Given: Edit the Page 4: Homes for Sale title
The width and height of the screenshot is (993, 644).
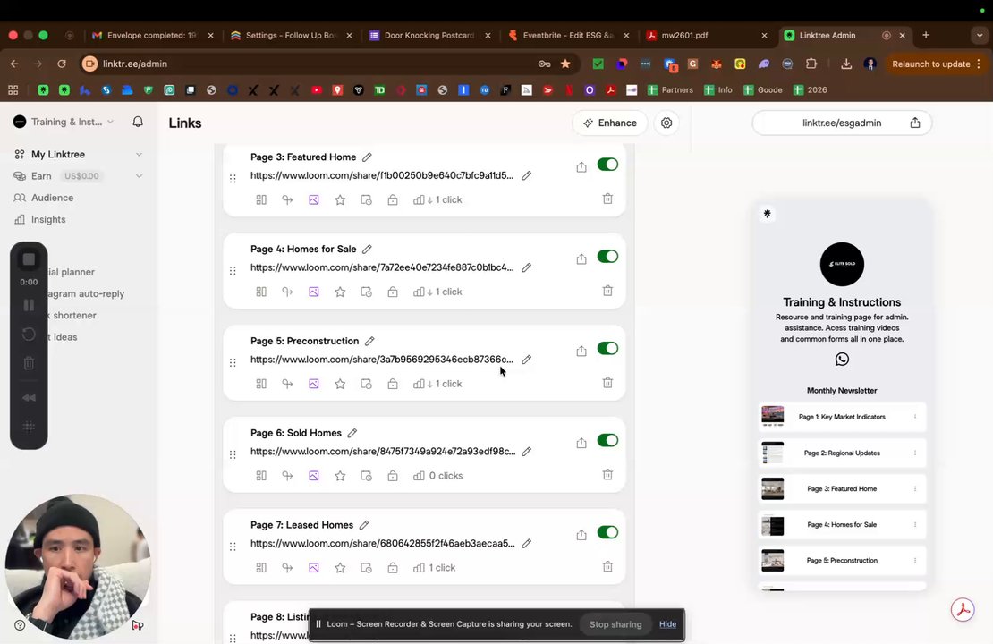Looking at the screenshot, I should (x=368, y=249).
